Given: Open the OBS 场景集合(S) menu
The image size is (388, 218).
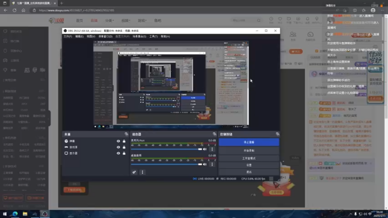Looking at the screenshot, I should click(x=139, y=36).
